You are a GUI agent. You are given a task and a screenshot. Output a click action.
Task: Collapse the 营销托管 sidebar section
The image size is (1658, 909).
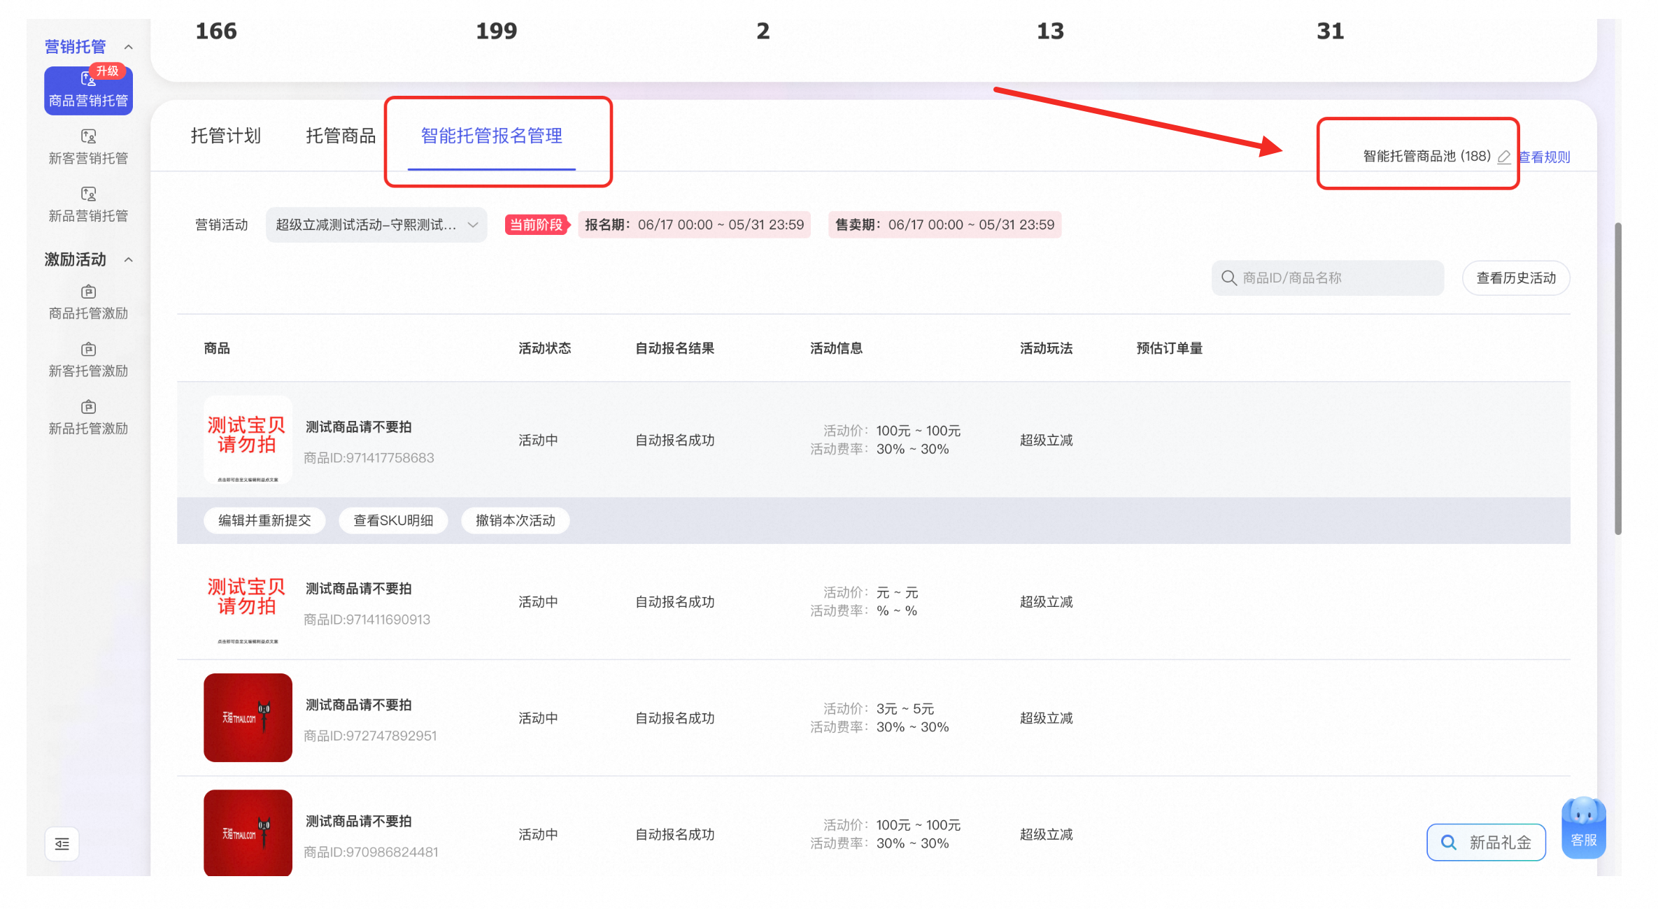tap(129, 47)
